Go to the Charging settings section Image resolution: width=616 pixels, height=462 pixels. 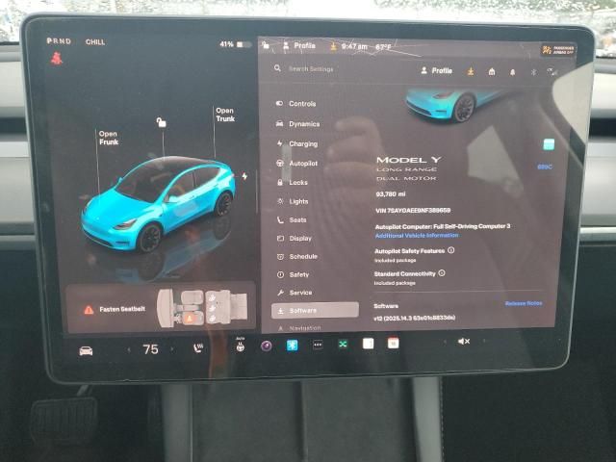click(x=302, y=144)
